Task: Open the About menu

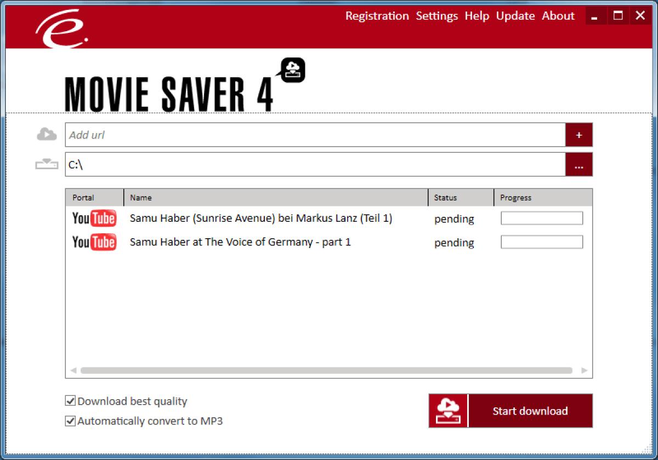Action: pyautogui.click(x=558, y=16)
